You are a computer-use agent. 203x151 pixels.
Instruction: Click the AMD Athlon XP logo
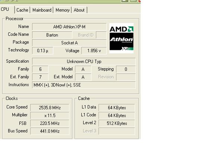pos(121,38)
